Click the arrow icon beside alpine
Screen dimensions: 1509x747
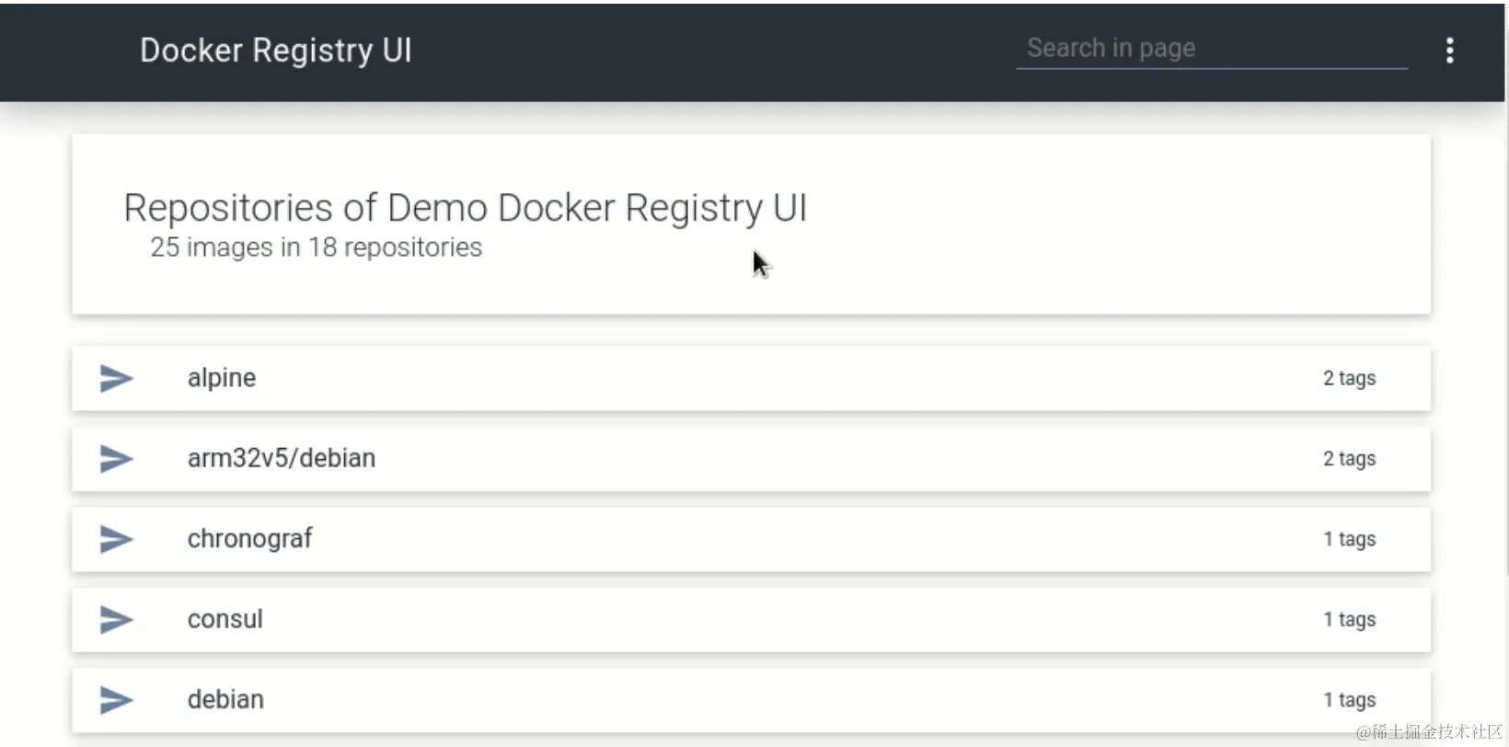[x=117, y=378]
